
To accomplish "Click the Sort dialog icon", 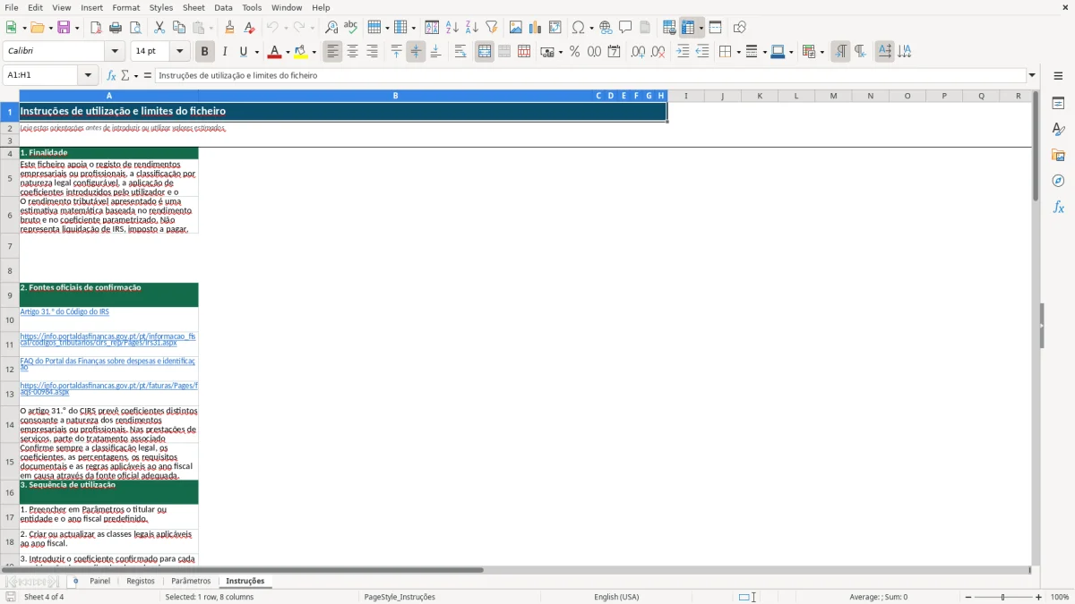I will click(x=432, y=28).
